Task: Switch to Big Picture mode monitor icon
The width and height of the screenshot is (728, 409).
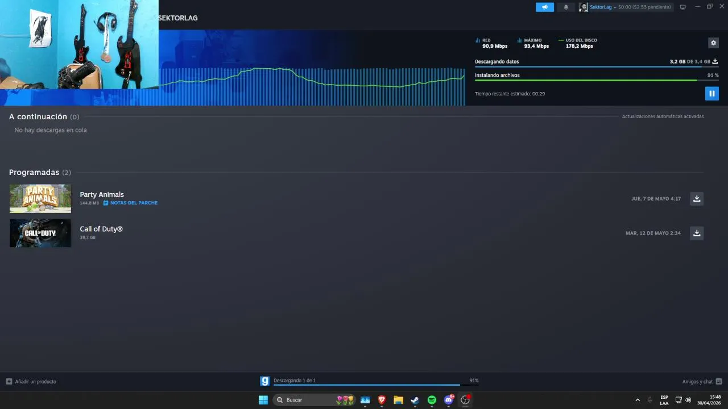Action: pos(682,7)
